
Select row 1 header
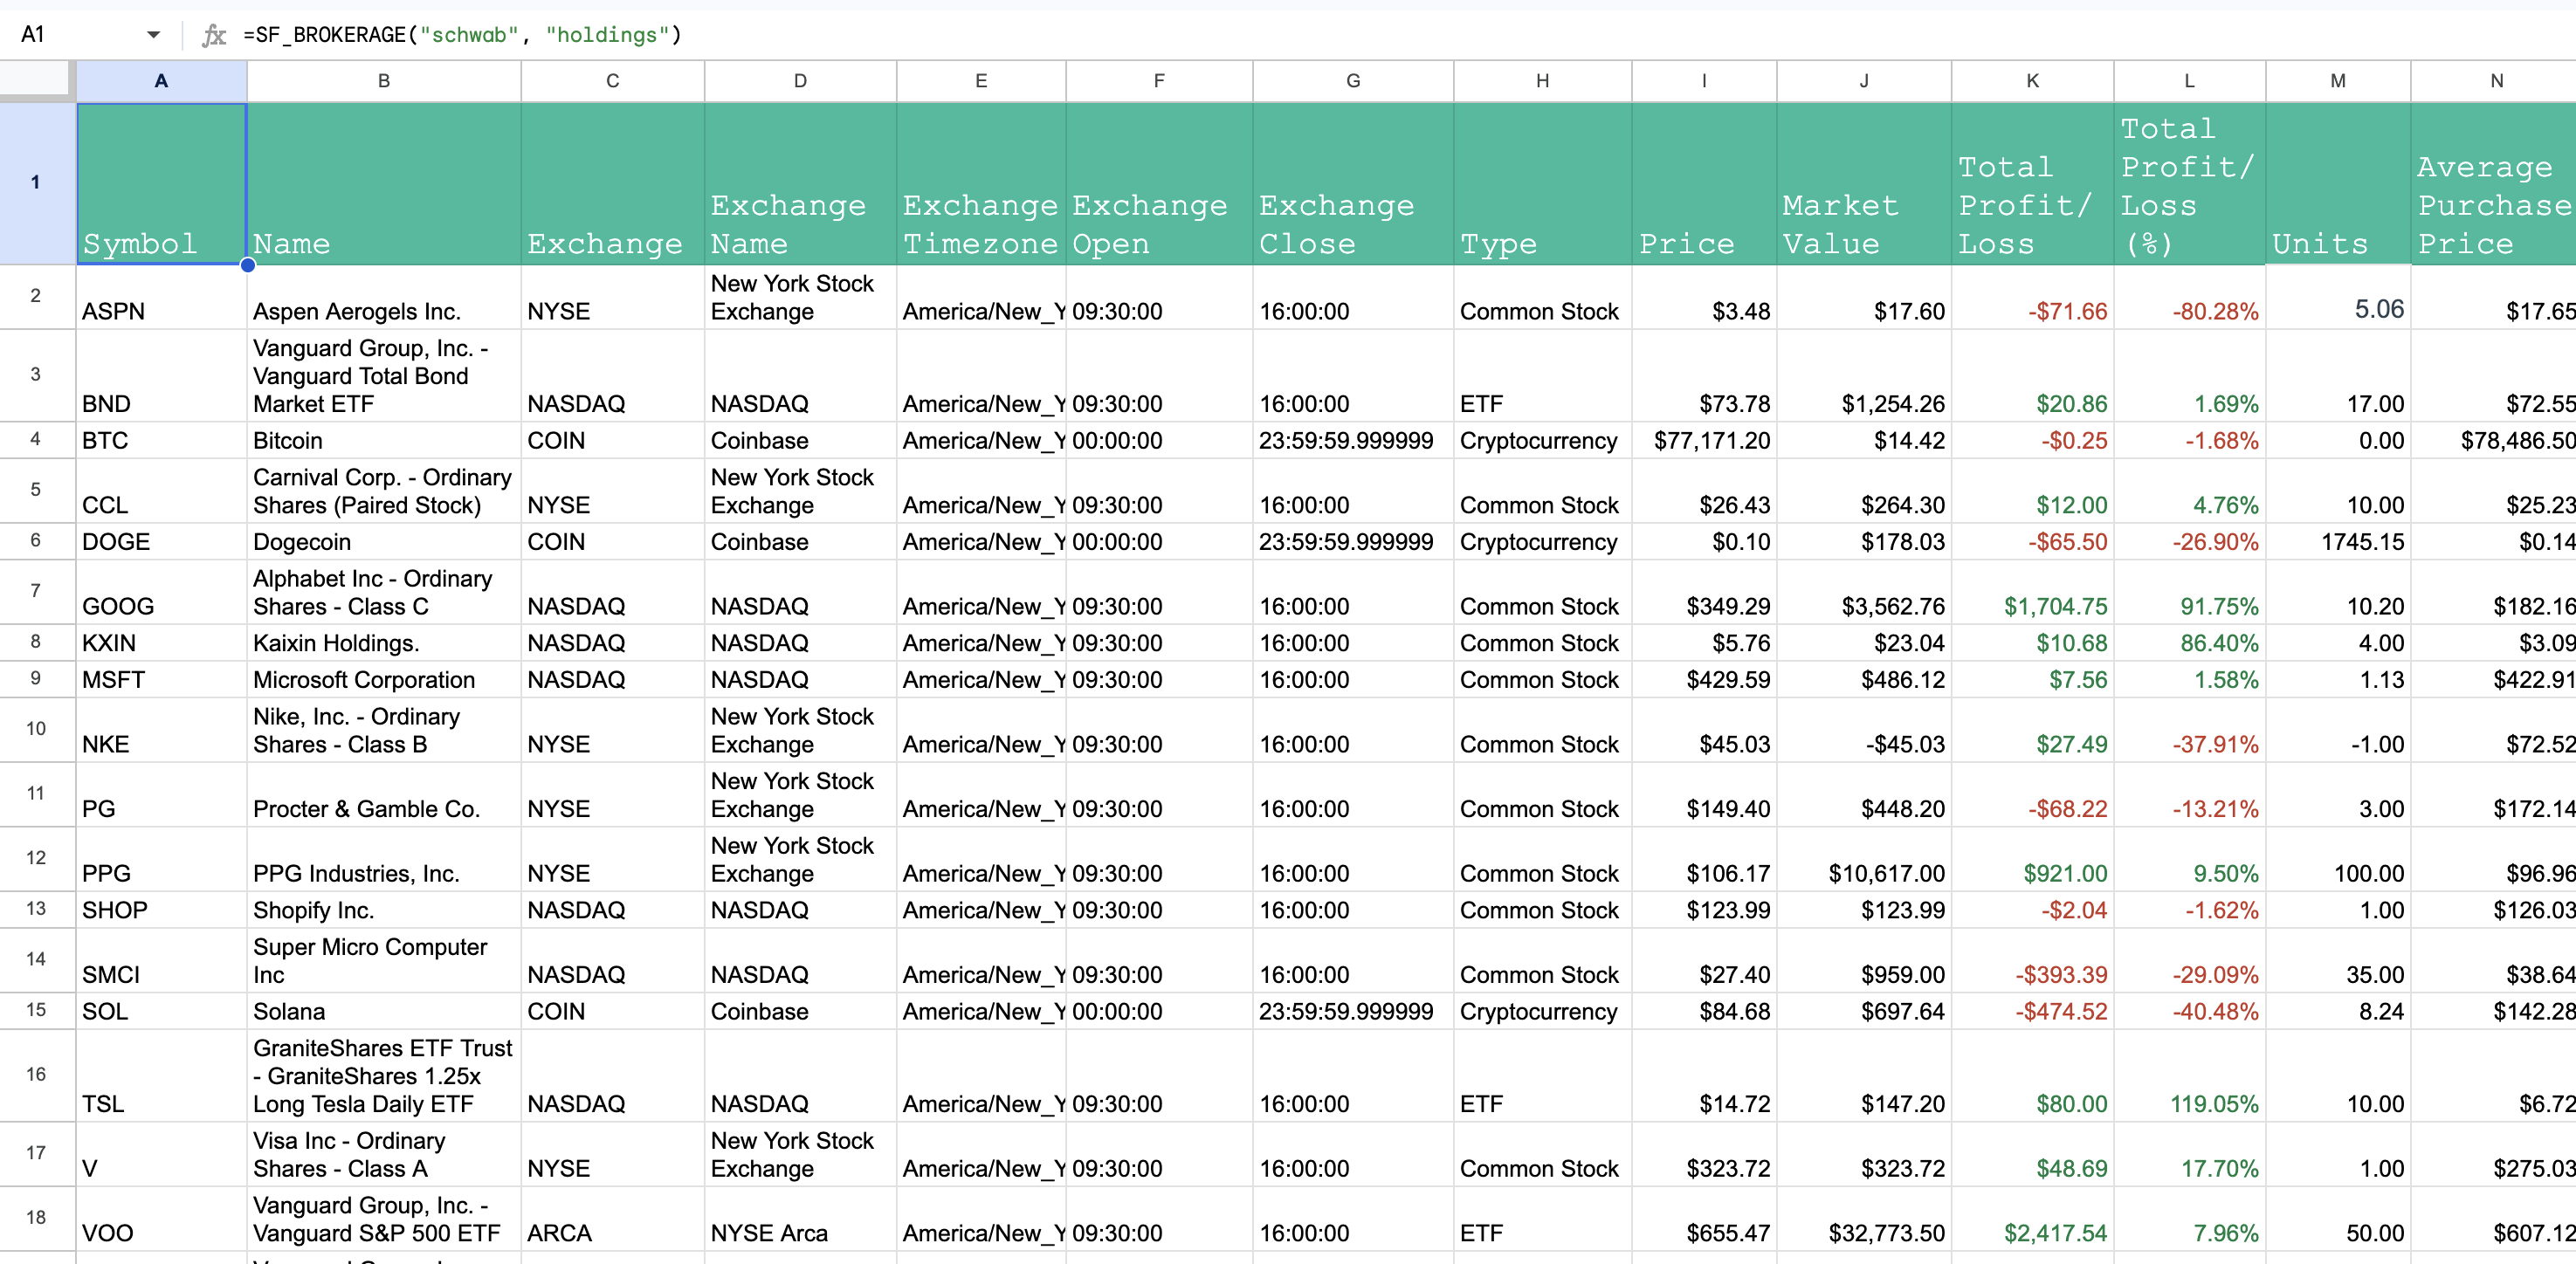(x=36, y=183)
